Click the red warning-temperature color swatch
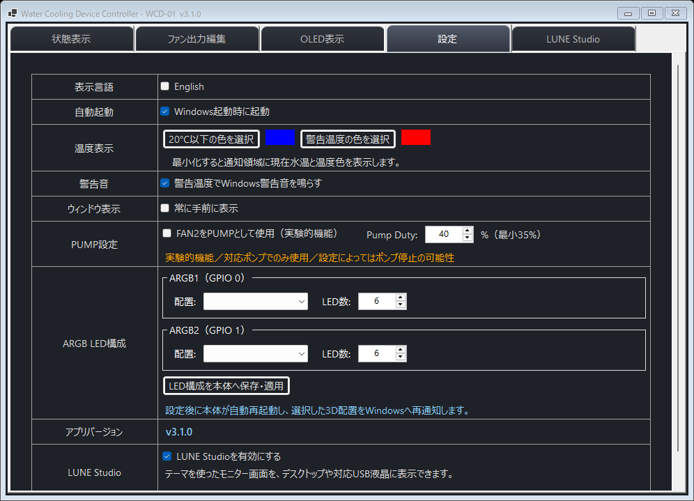The image size is (694, 501). tap(415, 137)
